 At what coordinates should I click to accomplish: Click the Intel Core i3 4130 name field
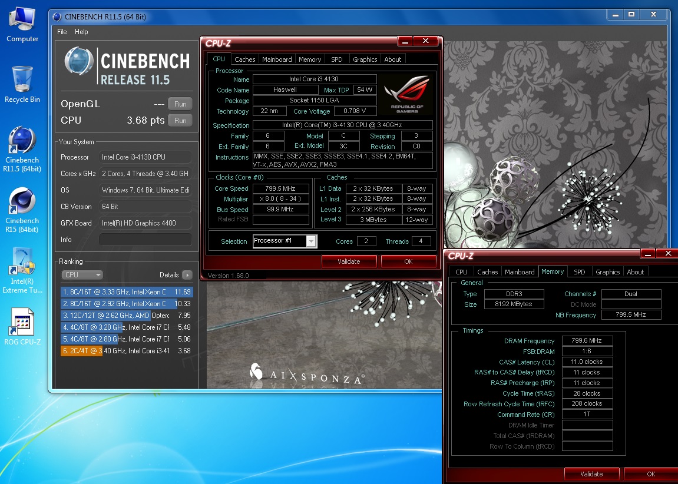click(x=315, y=79)
